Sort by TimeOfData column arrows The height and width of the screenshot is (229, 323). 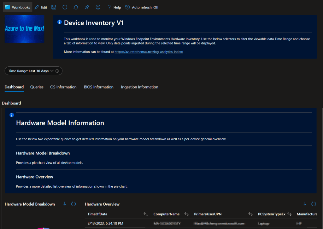[146, 214]
